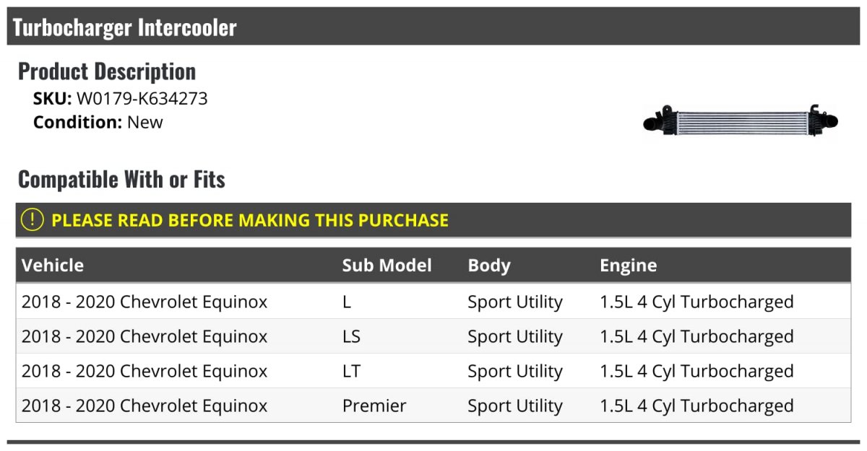This screenshot has height=451, width=867.
Task: Select the Equinox row with sub model LT
Action: (x=433, y=371)
